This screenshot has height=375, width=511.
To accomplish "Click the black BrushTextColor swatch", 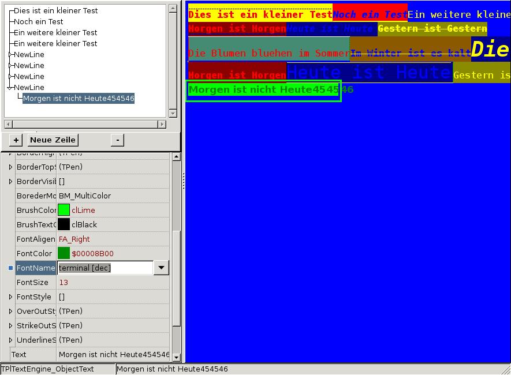I will point(64,224).
